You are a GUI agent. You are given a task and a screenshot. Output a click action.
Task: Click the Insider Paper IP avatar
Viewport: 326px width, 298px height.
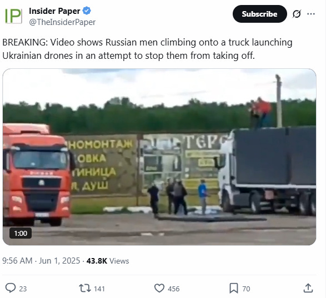pyautogui.click(x=13, y=16)
